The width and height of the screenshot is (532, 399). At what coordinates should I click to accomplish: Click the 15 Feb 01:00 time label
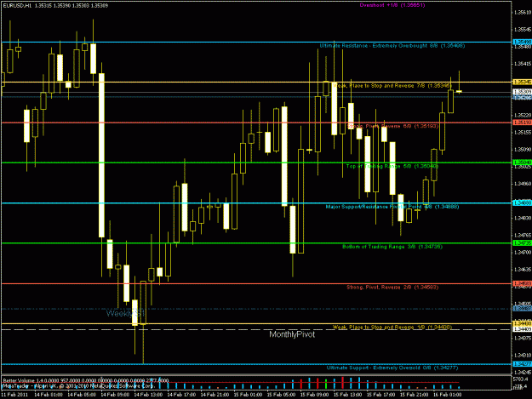pos(249,395)
